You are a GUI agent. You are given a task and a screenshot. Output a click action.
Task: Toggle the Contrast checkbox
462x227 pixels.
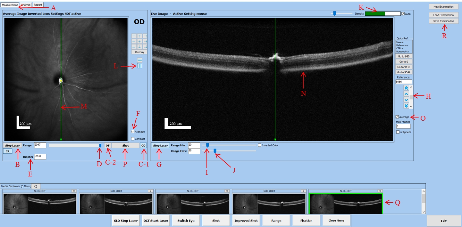(133, 139)
